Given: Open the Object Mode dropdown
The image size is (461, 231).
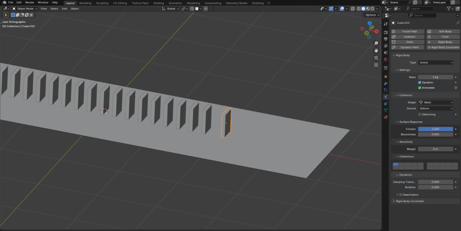Looking at the screenshot, I should point(25,9).
